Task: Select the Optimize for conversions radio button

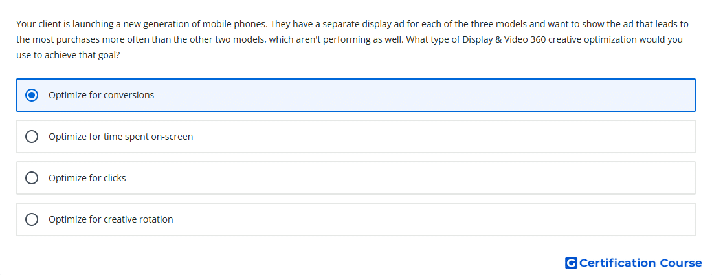Action: (x=32, y=95)
